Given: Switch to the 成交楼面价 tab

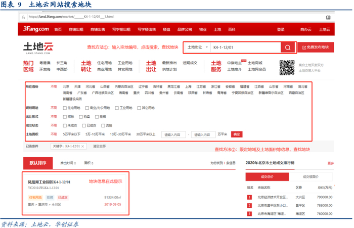Looking at the screenshot, I should [311, 177].
